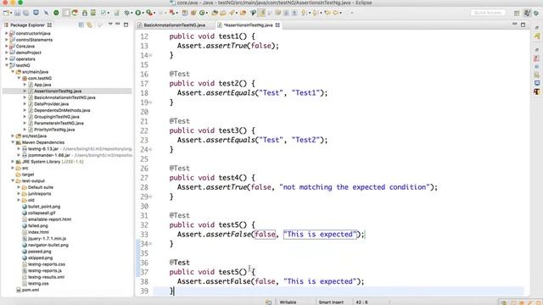Viewport: 543px width, 305px height.
Task: Expand the controlStatements project
Action: [7, 40]
